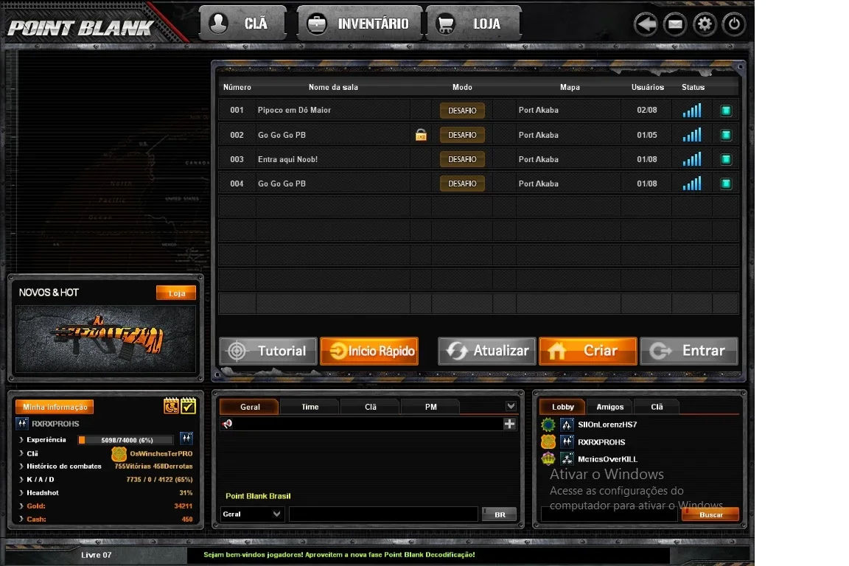The image size is (849, 566).
Task: Expand the Headshot row arrow
Action: click(x=21, y=492)
